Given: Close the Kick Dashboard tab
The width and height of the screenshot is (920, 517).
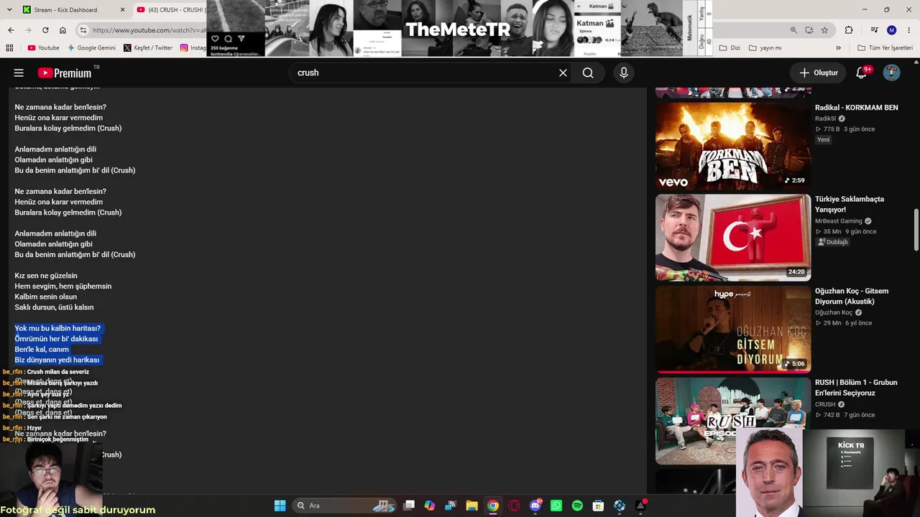Looking at the screenshot, I should (x=122, y=9).
